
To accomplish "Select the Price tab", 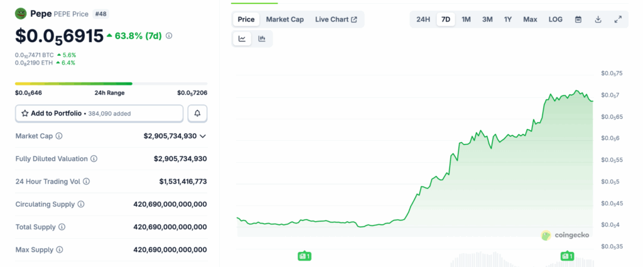I will coord(246,19).
